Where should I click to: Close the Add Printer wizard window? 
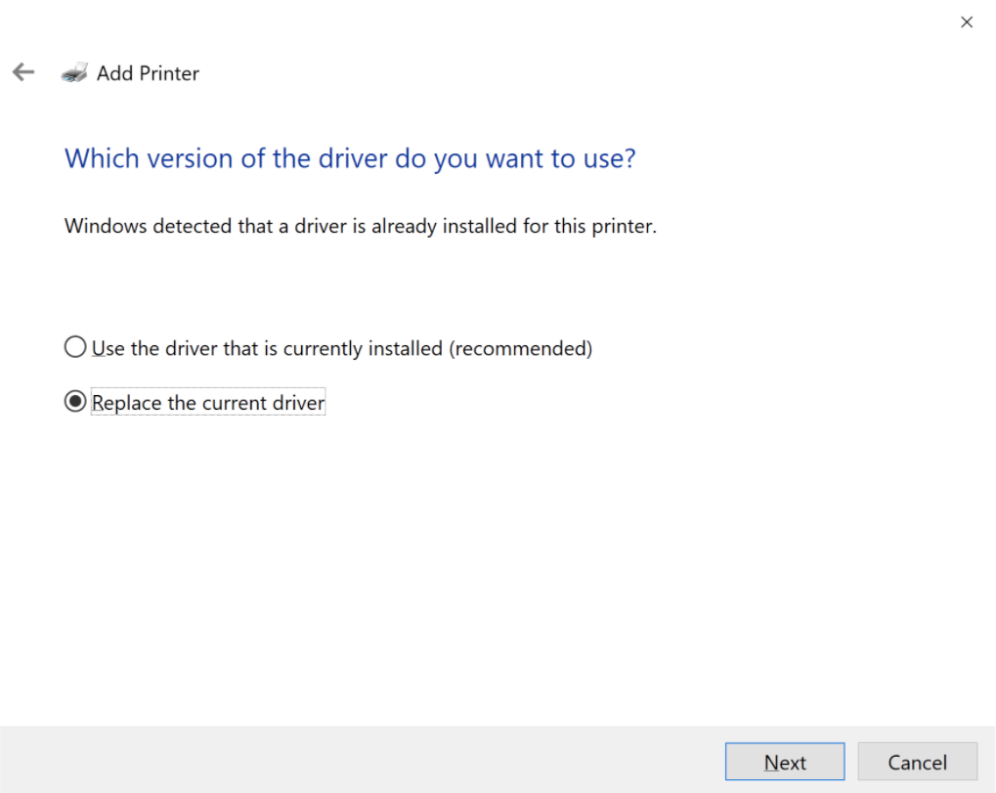[967, 22]
